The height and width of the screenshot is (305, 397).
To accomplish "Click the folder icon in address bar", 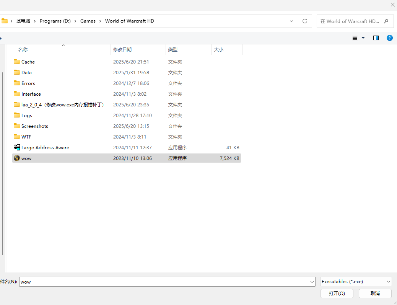I will (4, 21).
